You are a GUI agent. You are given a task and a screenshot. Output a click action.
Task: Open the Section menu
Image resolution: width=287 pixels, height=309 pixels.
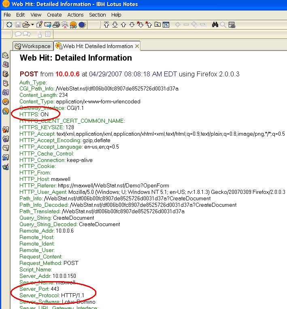(97, 15)
